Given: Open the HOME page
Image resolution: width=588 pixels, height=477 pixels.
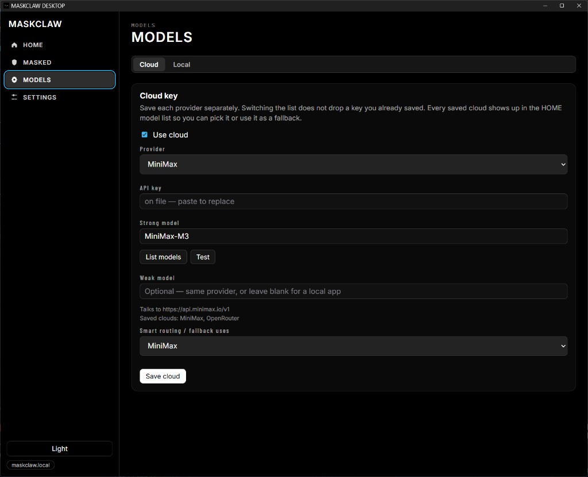Looking at the screenshot, I should (x=60, y=45).
